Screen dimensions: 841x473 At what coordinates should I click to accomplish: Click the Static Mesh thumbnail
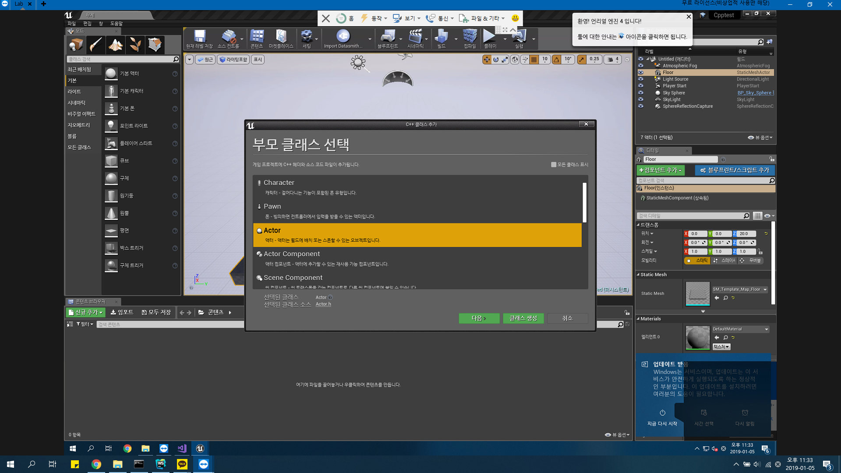[x=697, y=293]
